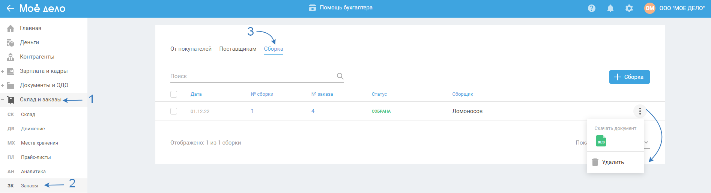Expand the Зарплата и кадры section
Image resolution: width=711 pixels, height=193 pixels.
point(3,71)
